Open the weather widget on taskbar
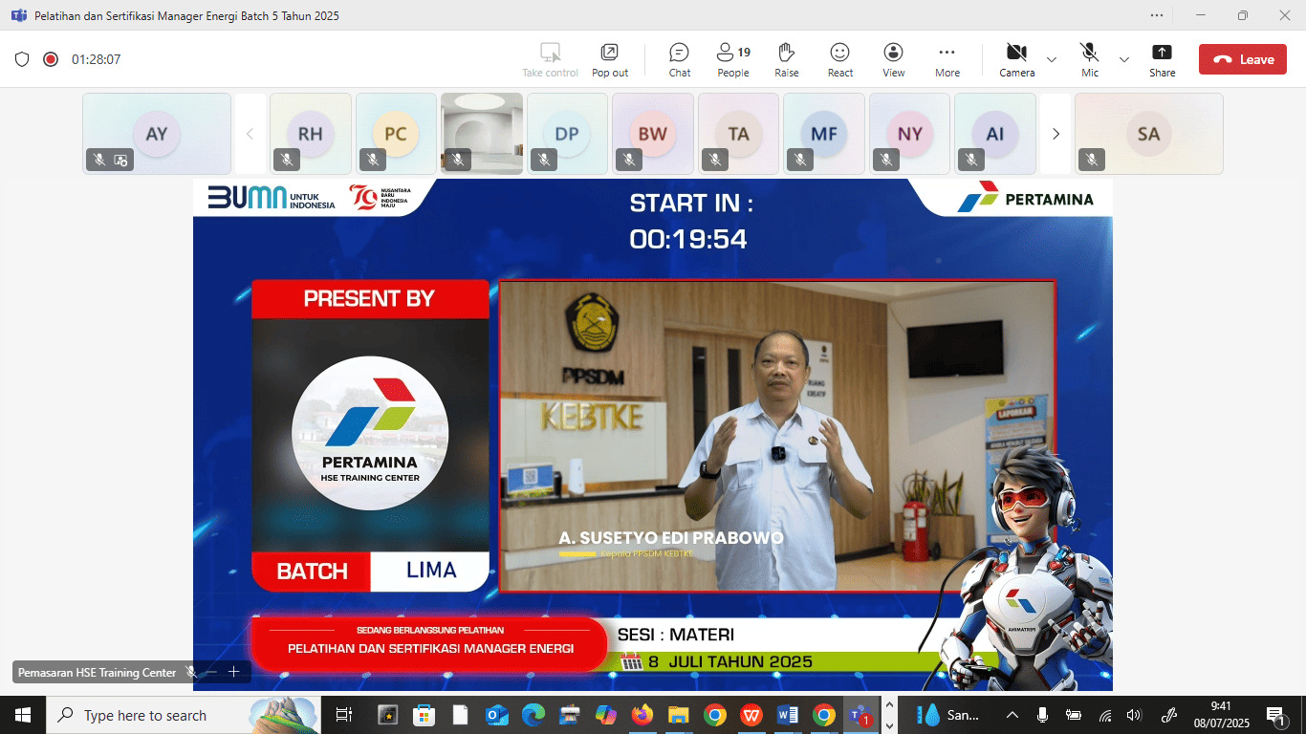1306x734 pixels. click(946, 715)
